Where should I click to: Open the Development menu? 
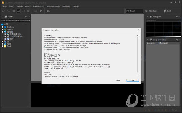coord(53,6)
